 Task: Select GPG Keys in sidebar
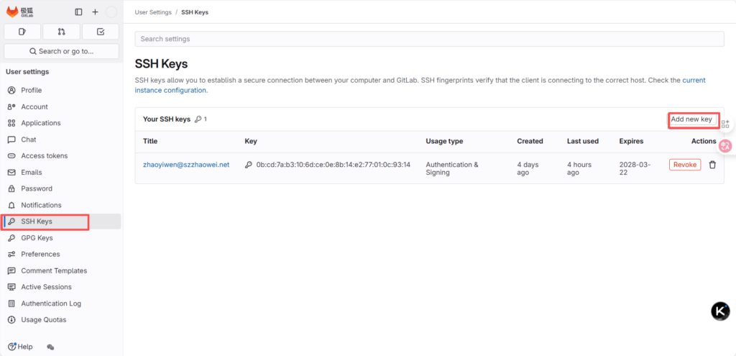pyautogui.click(x=37, y=238)
